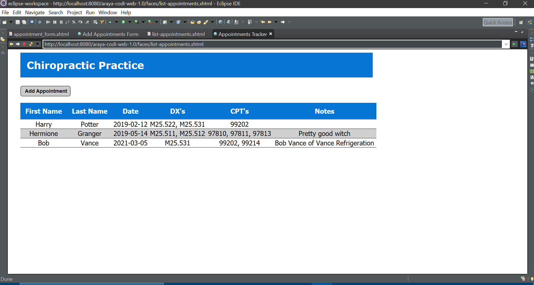
Task: Save the current file using the Save icon
Action: click(x=18, y=22)
